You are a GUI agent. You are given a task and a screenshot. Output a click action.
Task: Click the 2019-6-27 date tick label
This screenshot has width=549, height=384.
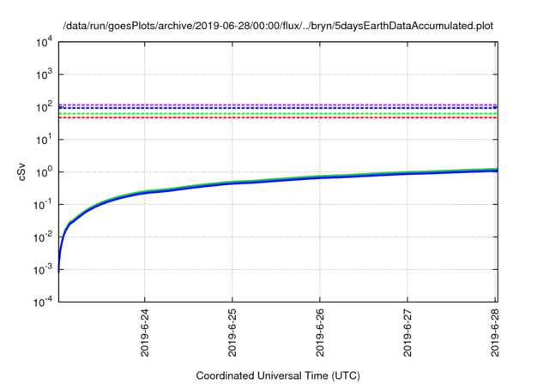(407, 333)
